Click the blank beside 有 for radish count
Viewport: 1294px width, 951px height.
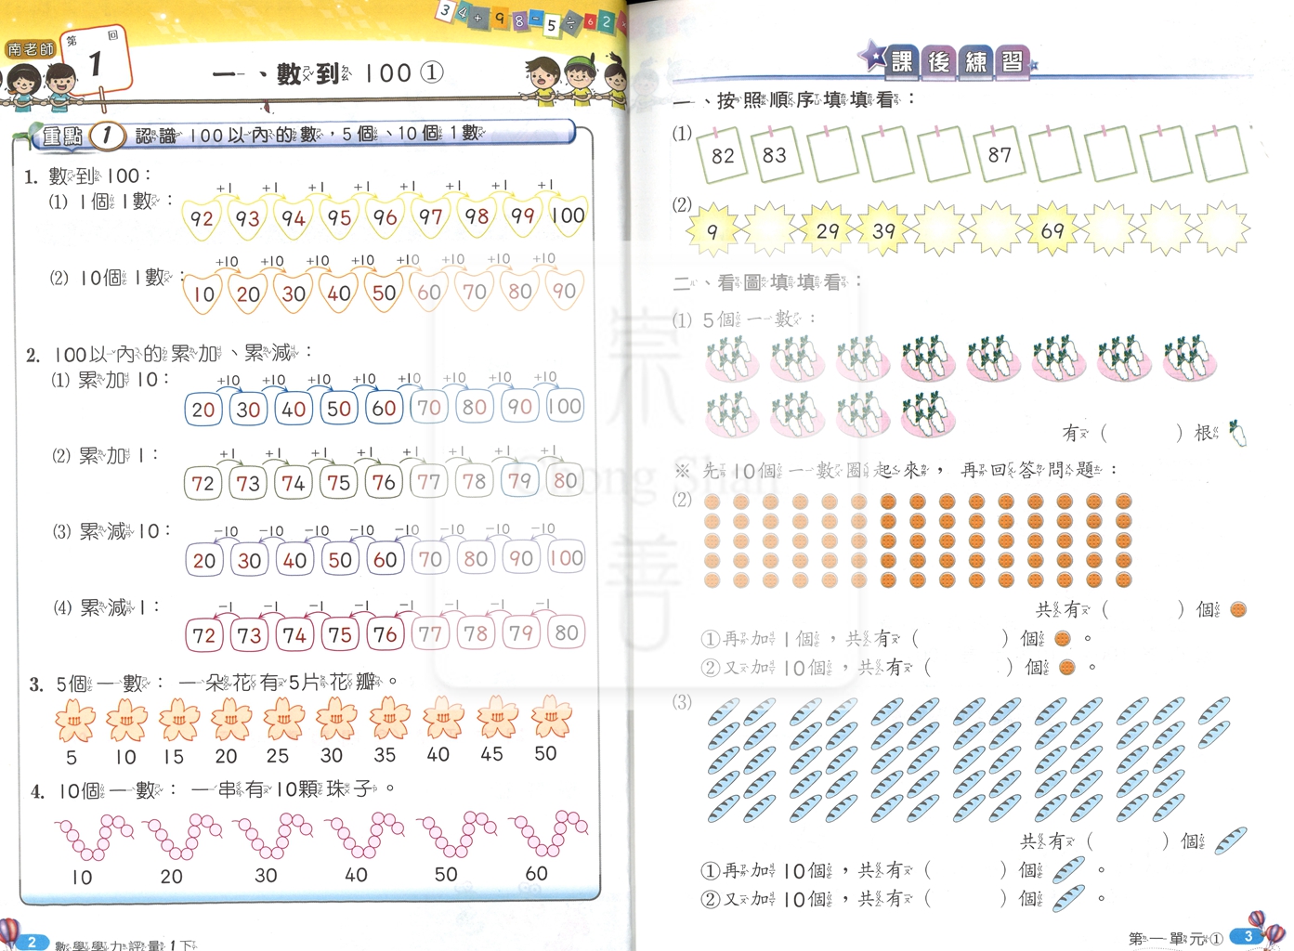[1142, 433]
